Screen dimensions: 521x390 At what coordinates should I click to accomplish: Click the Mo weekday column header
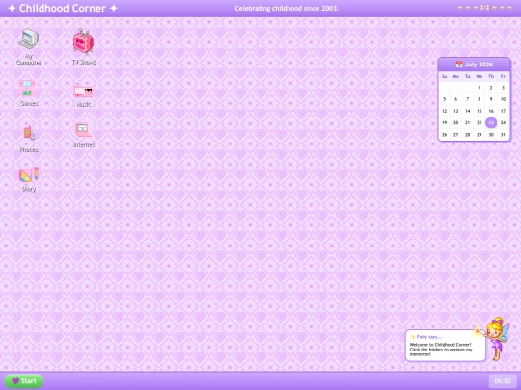pos(455,76)
